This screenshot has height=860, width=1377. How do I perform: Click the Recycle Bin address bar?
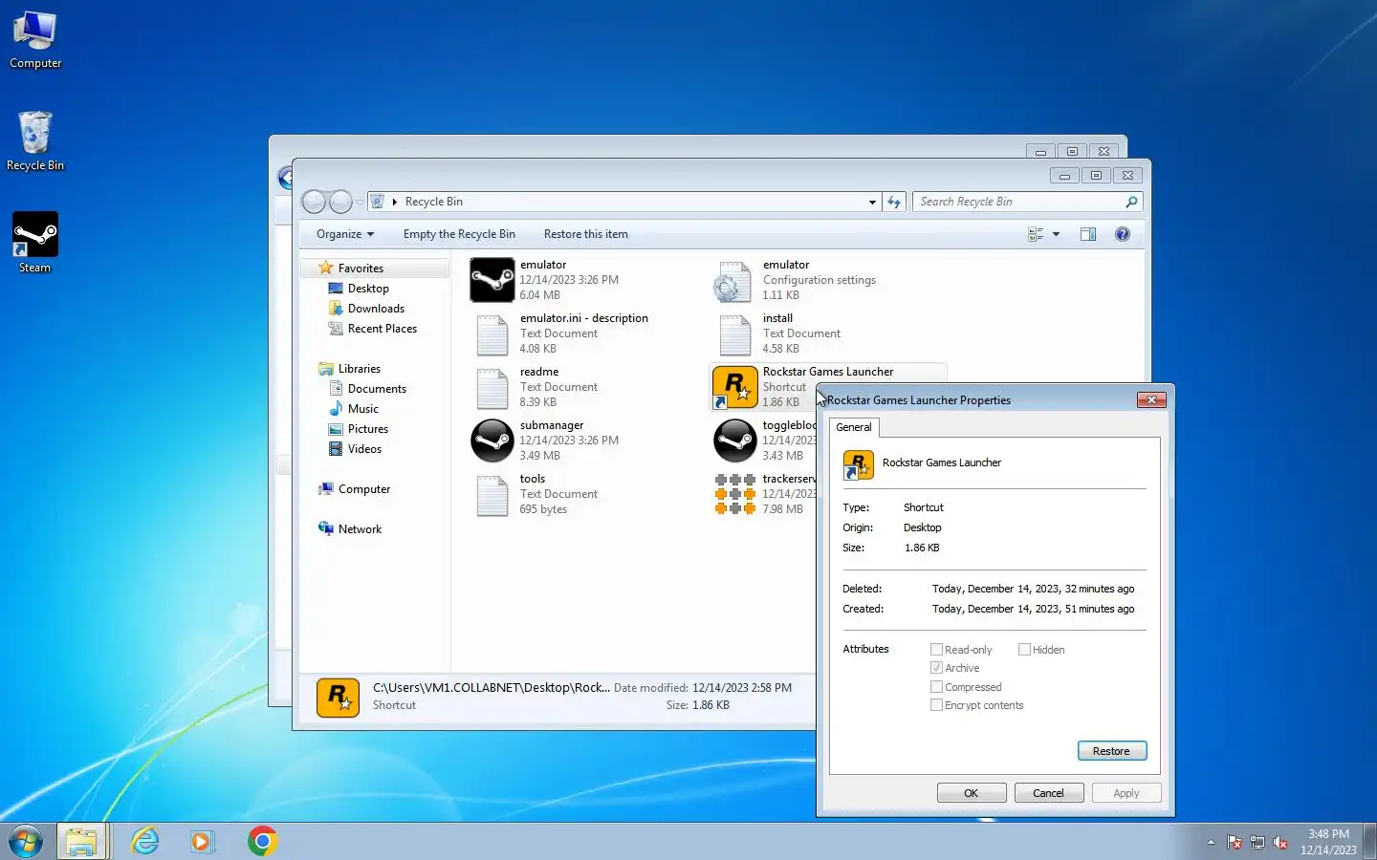click(x=624, y=202)
